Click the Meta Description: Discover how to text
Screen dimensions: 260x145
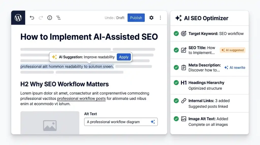(205, 67)
